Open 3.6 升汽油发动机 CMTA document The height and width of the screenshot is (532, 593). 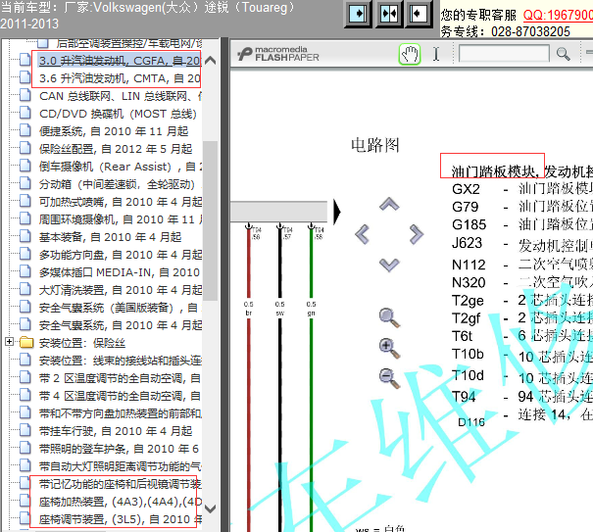(x=120, y=78)
